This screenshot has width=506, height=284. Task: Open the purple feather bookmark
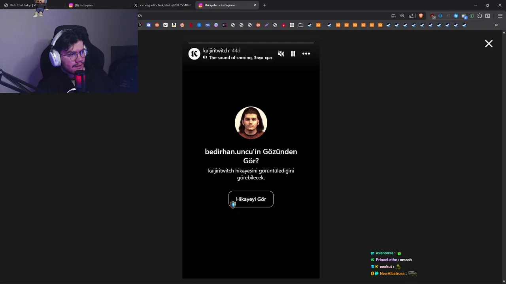pos(267,25)
